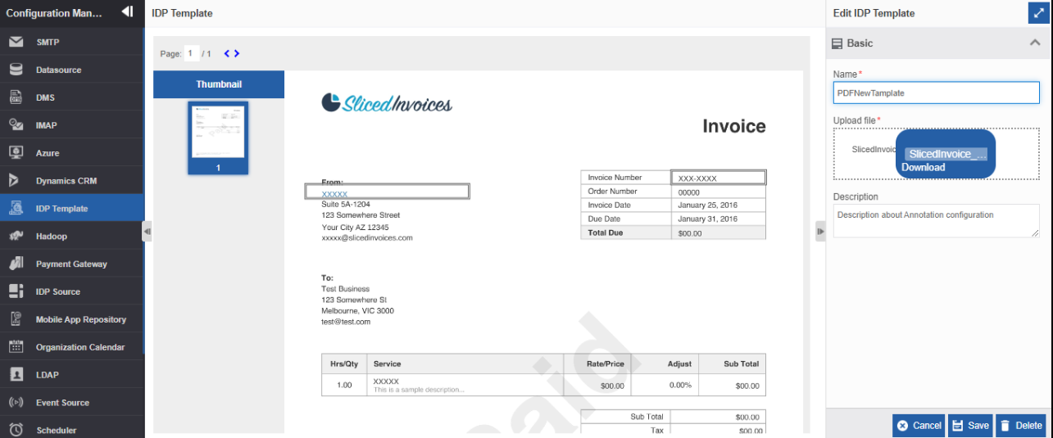The width and height of the screenshot is (1053, 438).
Task: Click Download in the file tooltip
Action: [924, 167]
